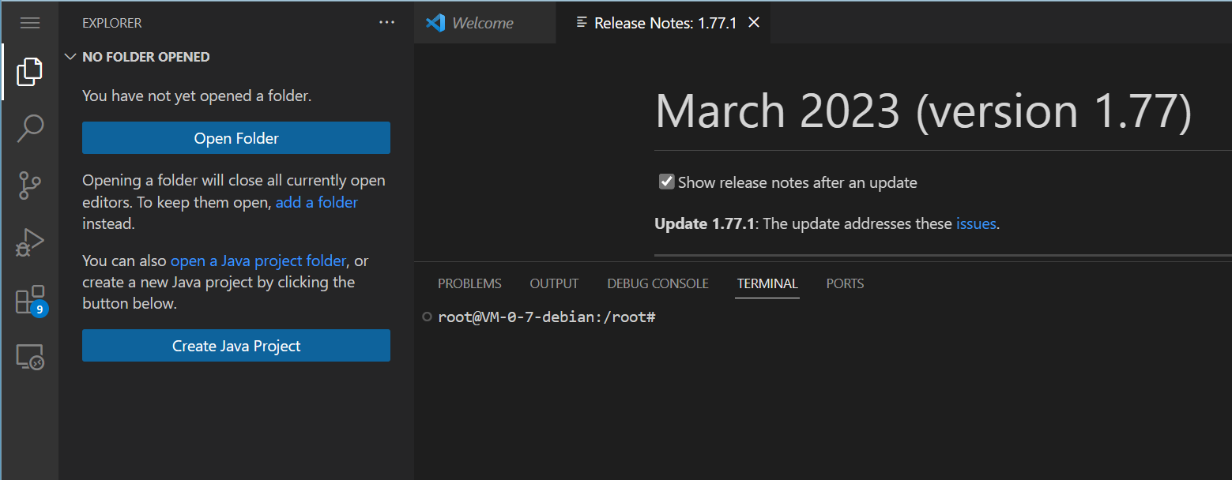Switch to the PORTS panel tab
This screenshot has height=480, width=1232.
click(x=845, y=283)
